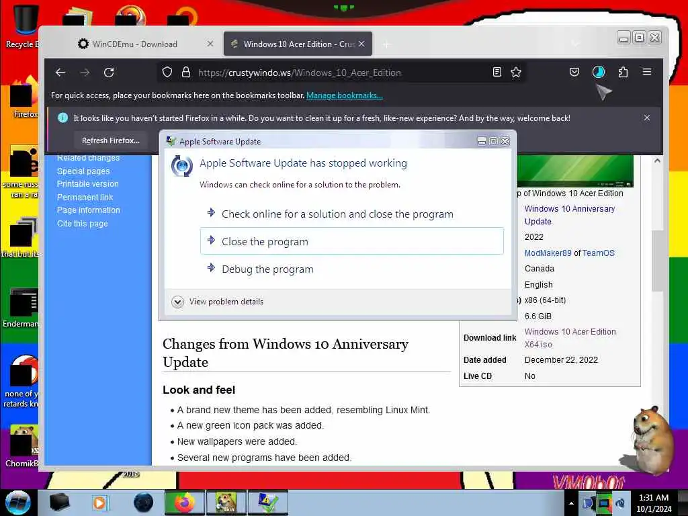
Task: Open the Firefox taskbar button
Action: (184, 503)
